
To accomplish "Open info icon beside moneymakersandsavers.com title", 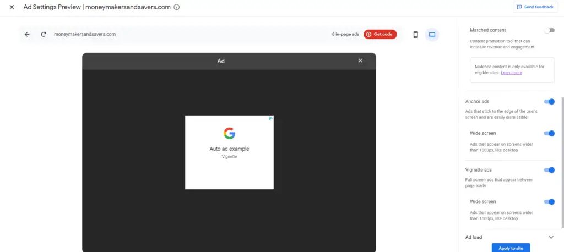I will tap(177, 7).
